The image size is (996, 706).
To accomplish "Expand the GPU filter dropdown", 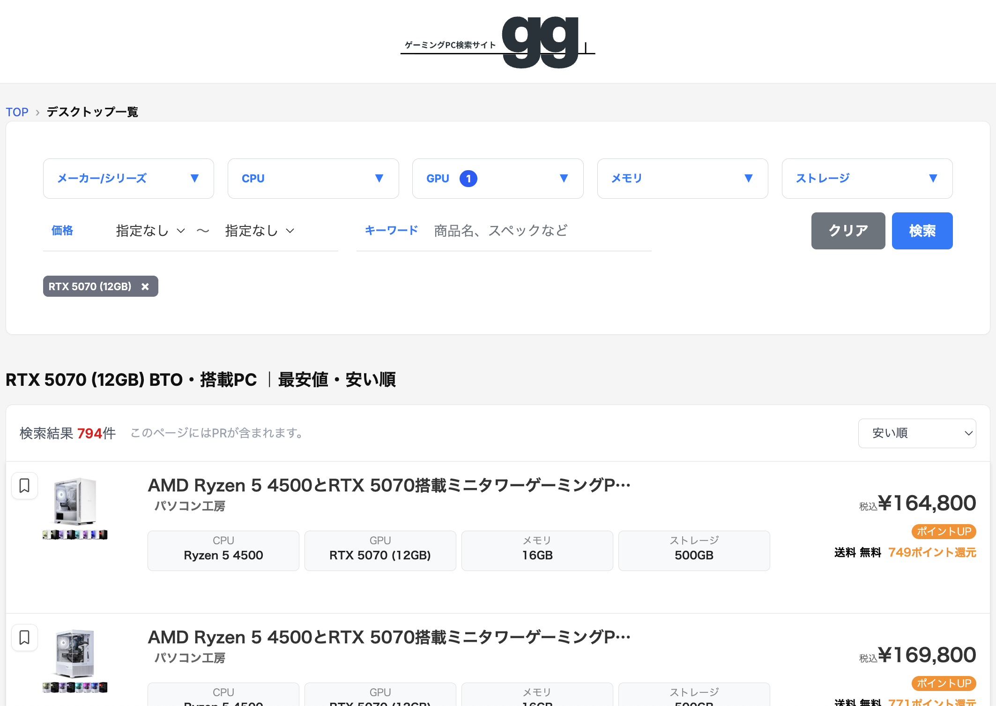I will click(x=498, y=179).
